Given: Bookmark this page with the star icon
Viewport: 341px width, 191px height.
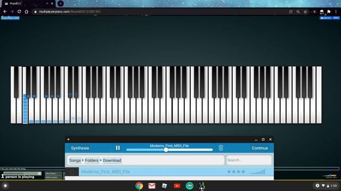Looking at the screenshot, I should click(305, 12).
